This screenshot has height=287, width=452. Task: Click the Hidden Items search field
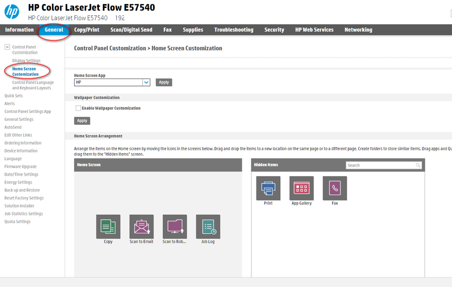coord(384,165)
